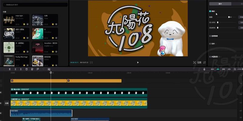Expand the 声道配置 section arrow
The image size is (243, 121).
[221, 57]
